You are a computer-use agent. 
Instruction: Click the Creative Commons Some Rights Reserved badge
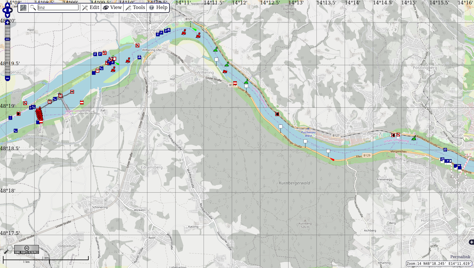pos(26,250)
